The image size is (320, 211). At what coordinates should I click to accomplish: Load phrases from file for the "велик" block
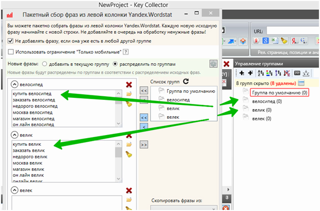pos(129,144)
